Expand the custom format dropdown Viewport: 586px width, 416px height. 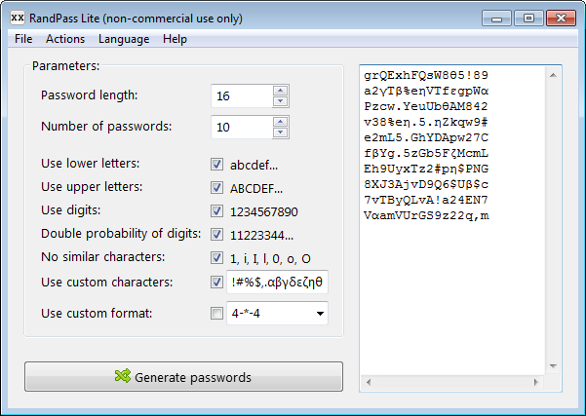318,314
